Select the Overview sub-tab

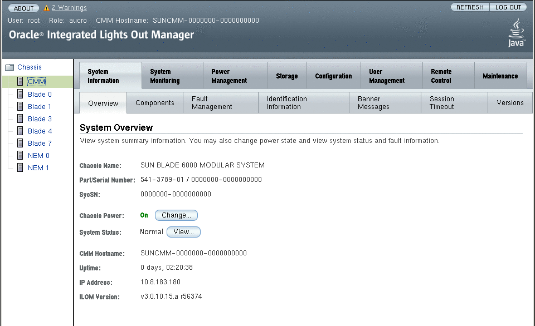[103, 103]
